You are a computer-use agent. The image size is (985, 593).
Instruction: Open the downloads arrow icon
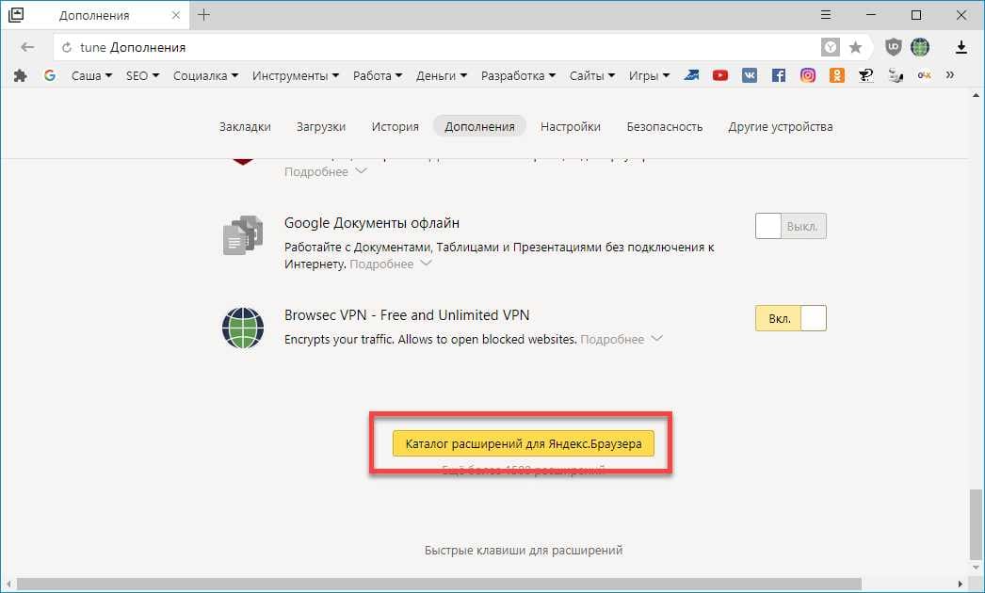pyautogui.click(x=961, y=47)
